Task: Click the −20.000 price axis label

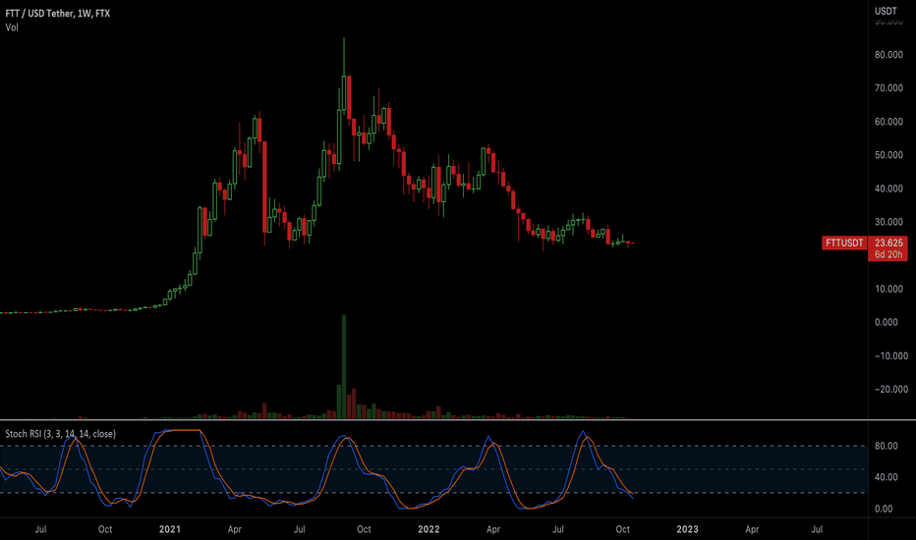Action: pos(890,390)
